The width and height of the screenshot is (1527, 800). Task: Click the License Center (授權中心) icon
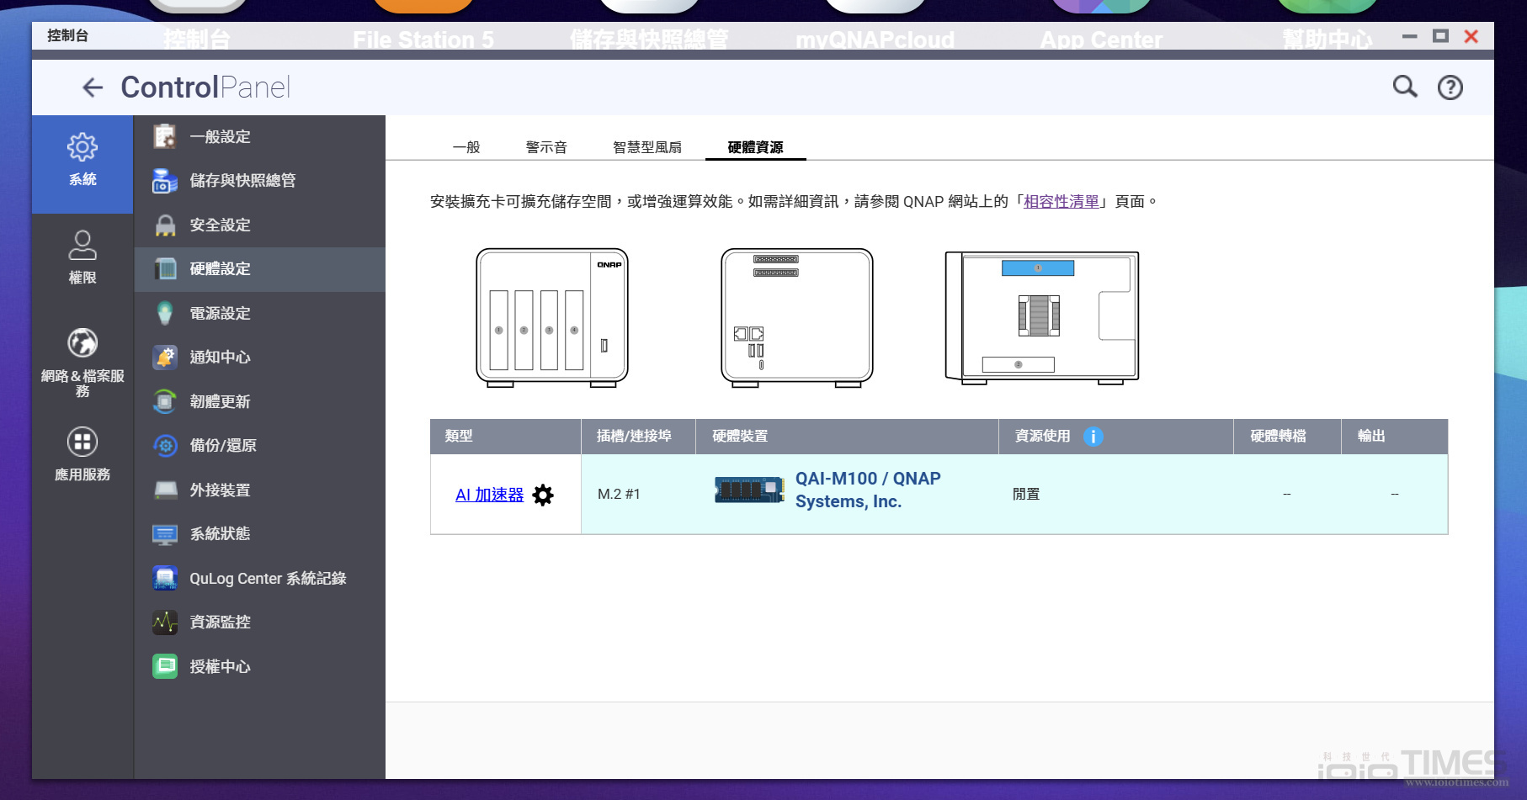[x=165, y=666]
